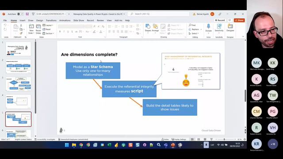Collapse the ribbon with the chevron
Screen dimensions: 283x159
tap(243, 37)
